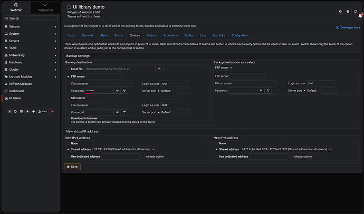Select the Local file radio option
The height and width of the screenshot is (214, 364).
pos(68,69)
